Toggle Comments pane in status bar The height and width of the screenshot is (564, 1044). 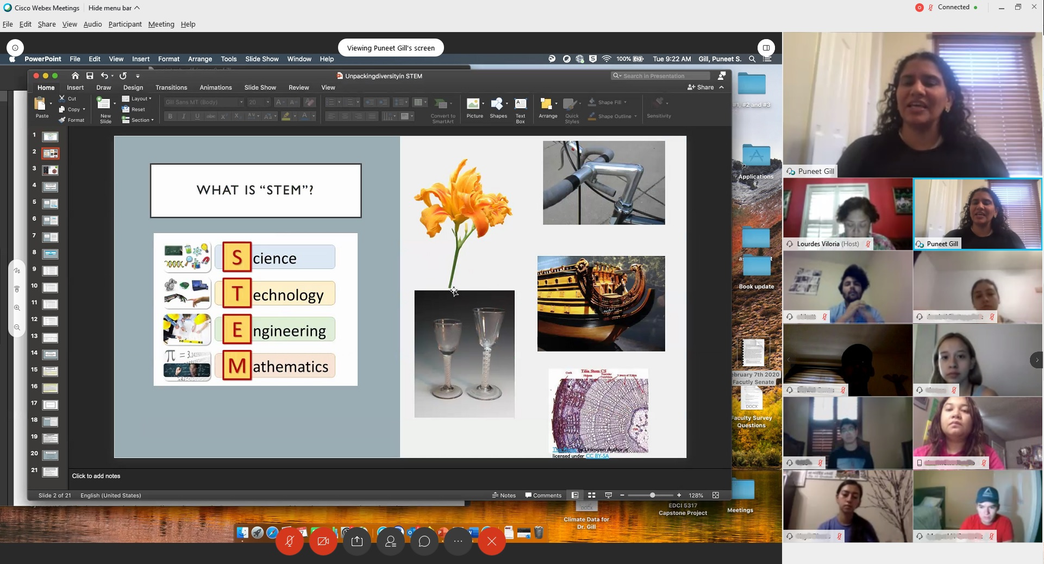tap(543, 495)
